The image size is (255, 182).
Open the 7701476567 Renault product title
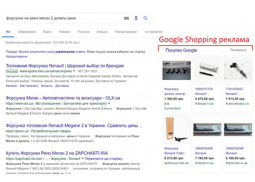point(234,91)
